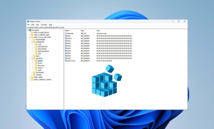Click the registry path address bar
Screen dimensions: 214x129
[x=107, y=27]
